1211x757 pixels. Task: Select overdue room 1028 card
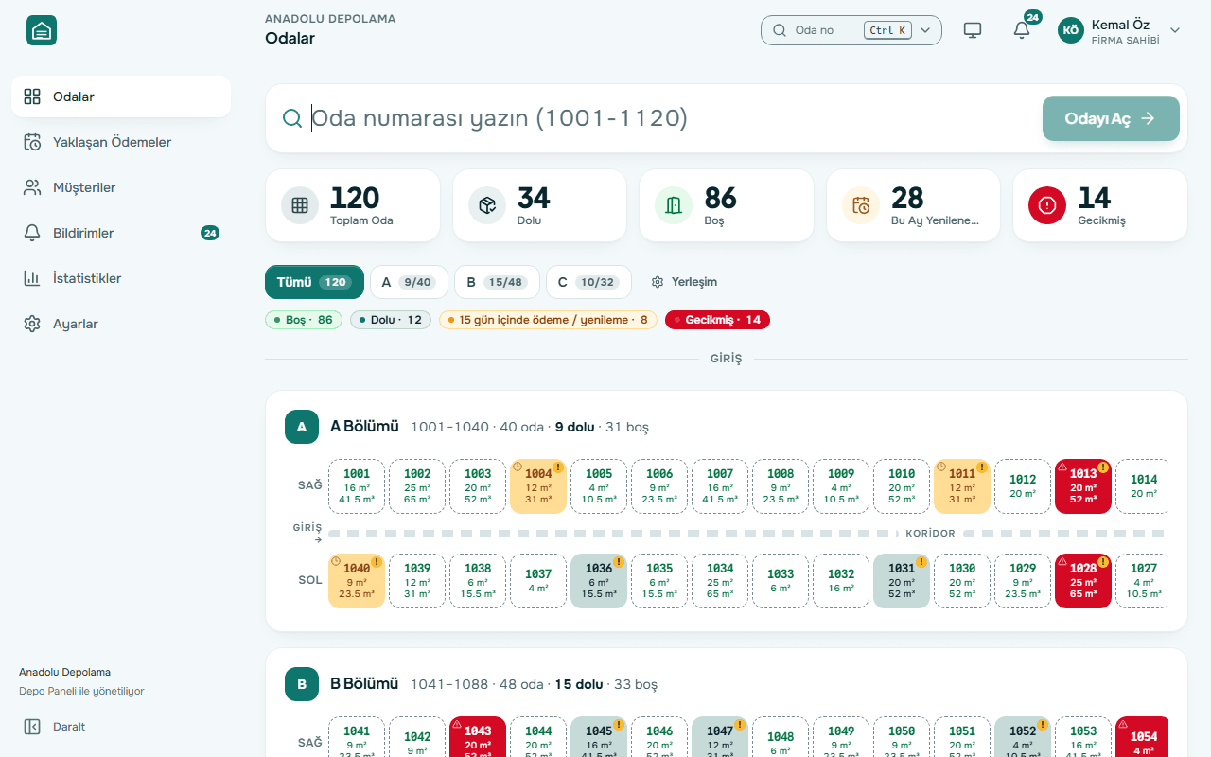click(1083, 581)
